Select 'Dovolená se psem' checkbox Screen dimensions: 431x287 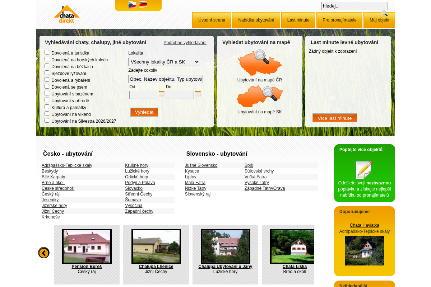(47, 86)
